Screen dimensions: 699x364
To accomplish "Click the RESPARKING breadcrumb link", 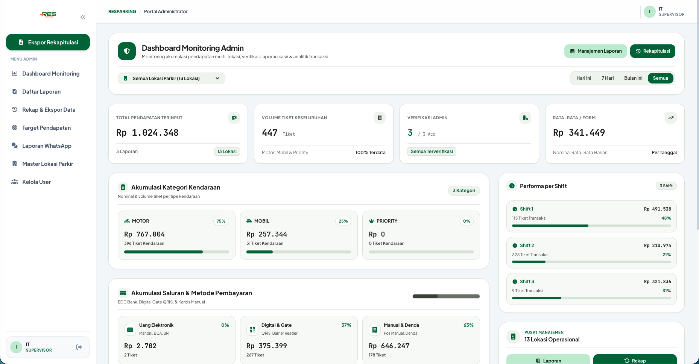I will tap(122, 12).
